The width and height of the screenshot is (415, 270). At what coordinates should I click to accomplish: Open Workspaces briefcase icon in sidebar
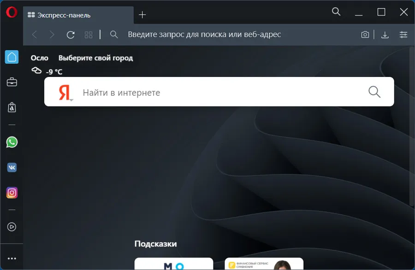(x=12, y=82)
